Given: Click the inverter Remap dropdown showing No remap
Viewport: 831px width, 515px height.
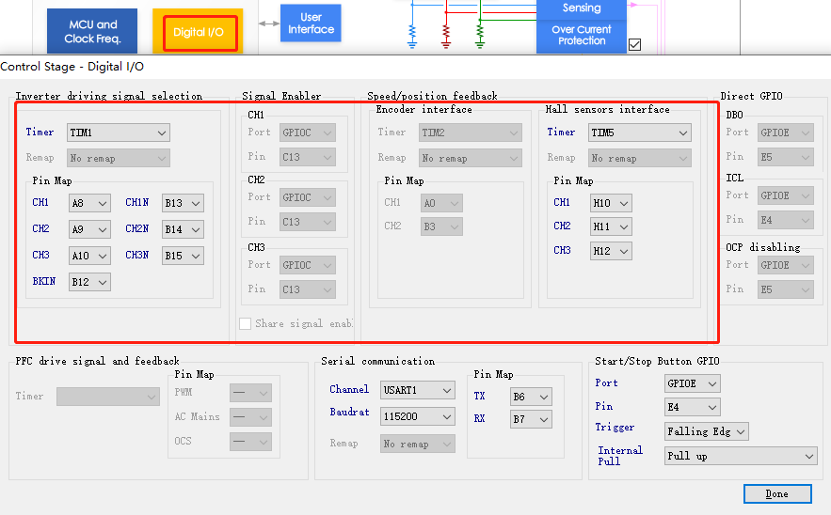Looking at the screenshot, I should 119,158.
